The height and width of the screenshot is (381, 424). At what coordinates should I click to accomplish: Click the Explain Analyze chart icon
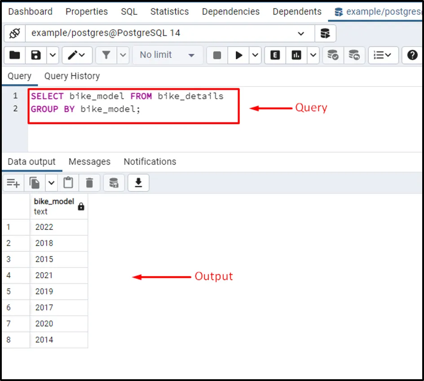tap(296, 55)
